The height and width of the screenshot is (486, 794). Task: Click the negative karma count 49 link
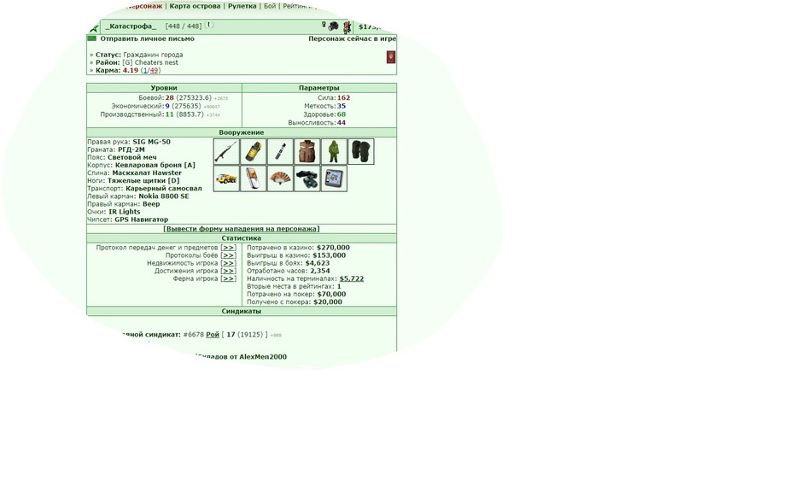tap(154, 70)
